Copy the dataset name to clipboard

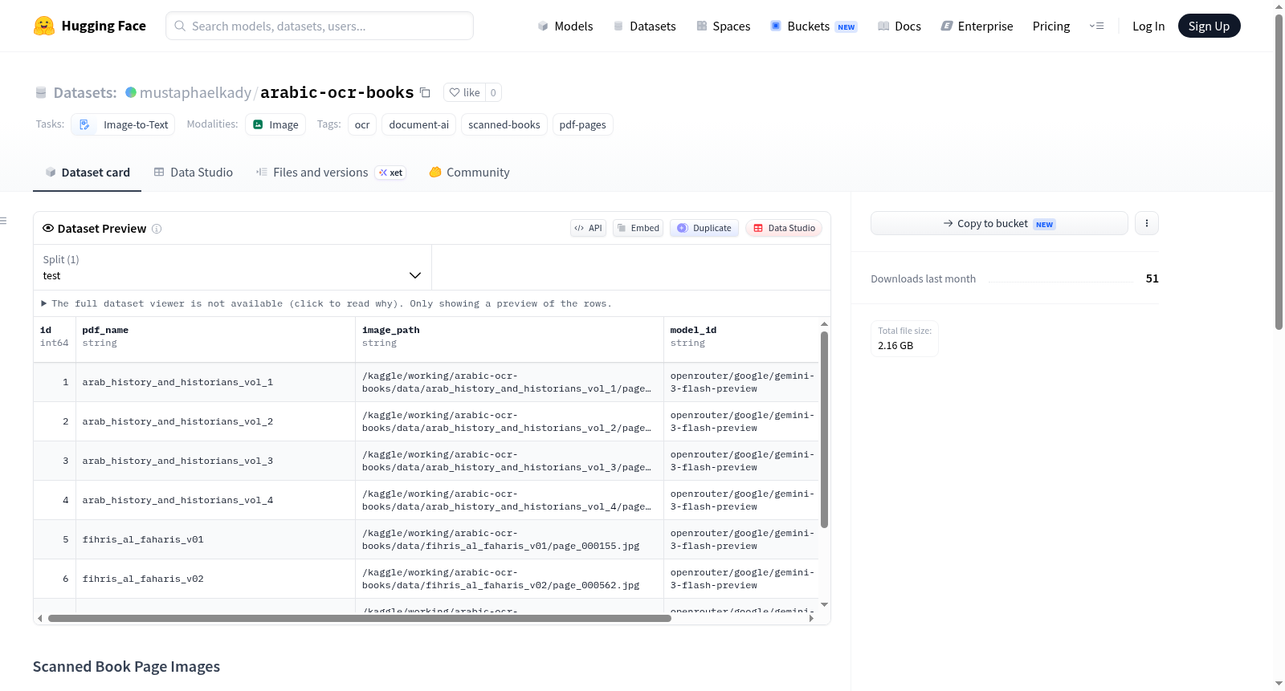(x=426, y=92)
